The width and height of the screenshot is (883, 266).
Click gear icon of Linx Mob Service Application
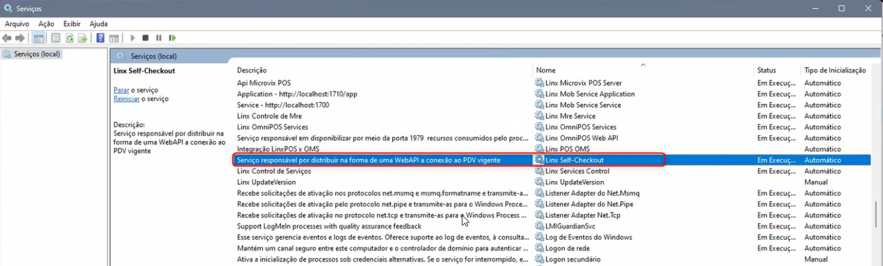coord(540,94)
